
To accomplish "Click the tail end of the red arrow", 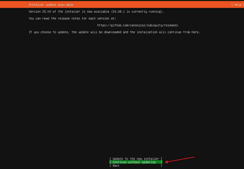I will pyautogui.click(x=194, y=157).
